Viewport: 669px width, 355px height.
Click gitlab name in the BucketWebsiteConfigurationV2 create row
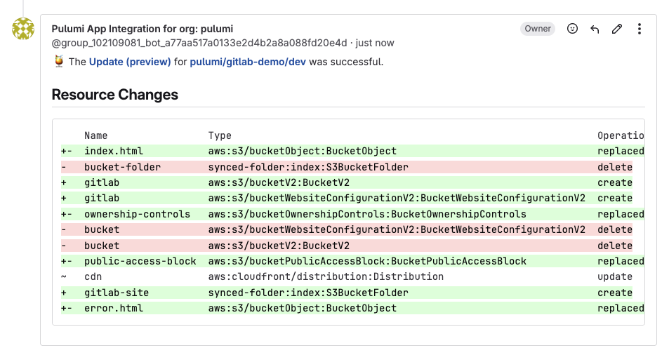(x=102, y=198)
